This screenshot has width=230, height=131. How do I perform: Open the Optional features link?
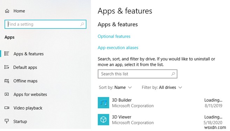[114, 36]
